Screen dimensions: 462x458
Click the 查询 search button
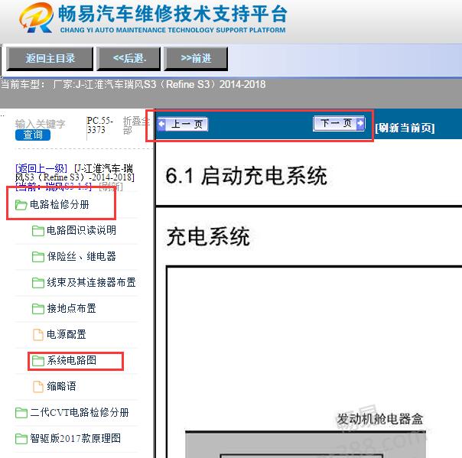pos(33,135)
